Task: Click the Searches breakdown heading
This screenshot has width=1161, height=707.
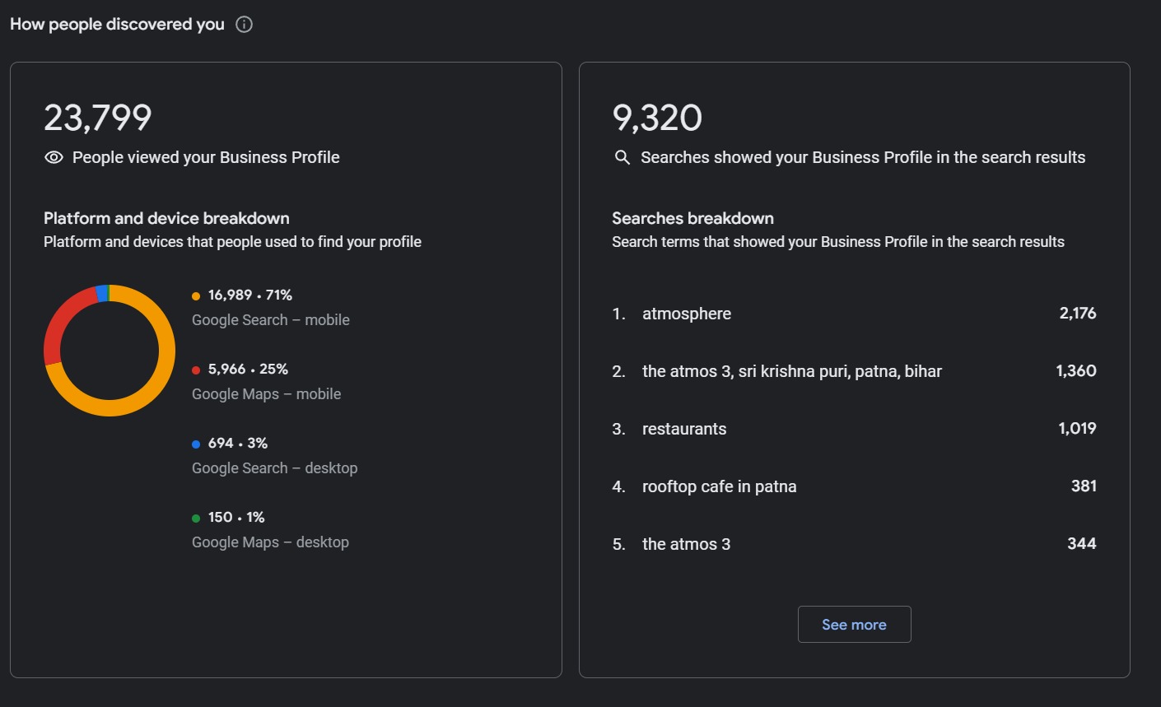Action: pyautogui.click(x=692, y=218)
